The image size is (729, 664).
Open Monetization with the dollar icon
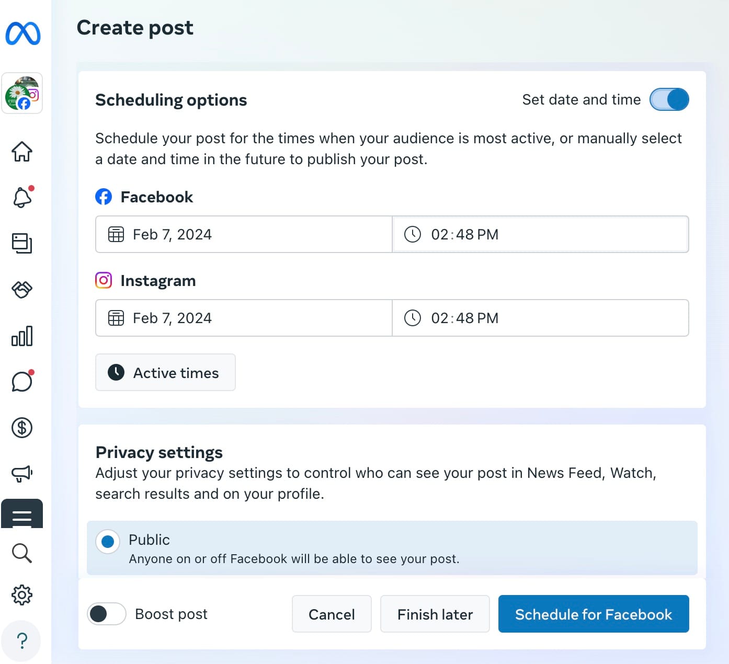pos(22,428)
